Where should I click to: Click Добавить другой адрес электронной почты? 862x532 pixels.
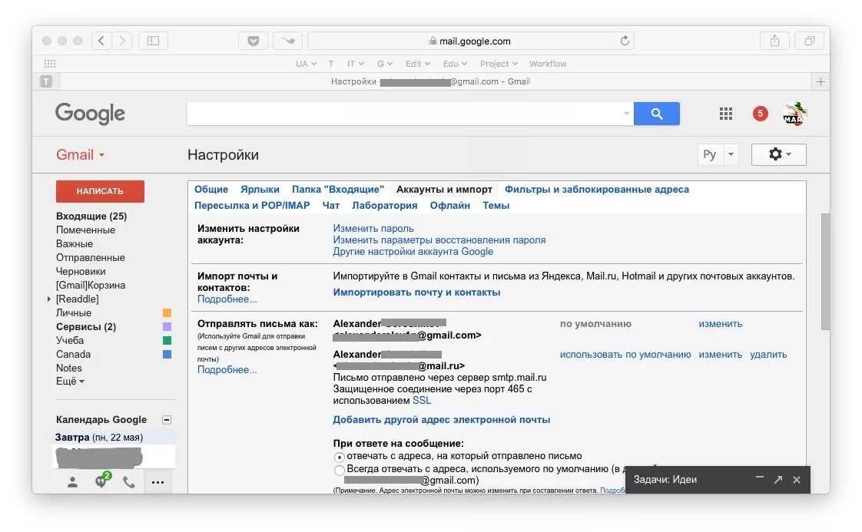(x=442, y=420)
